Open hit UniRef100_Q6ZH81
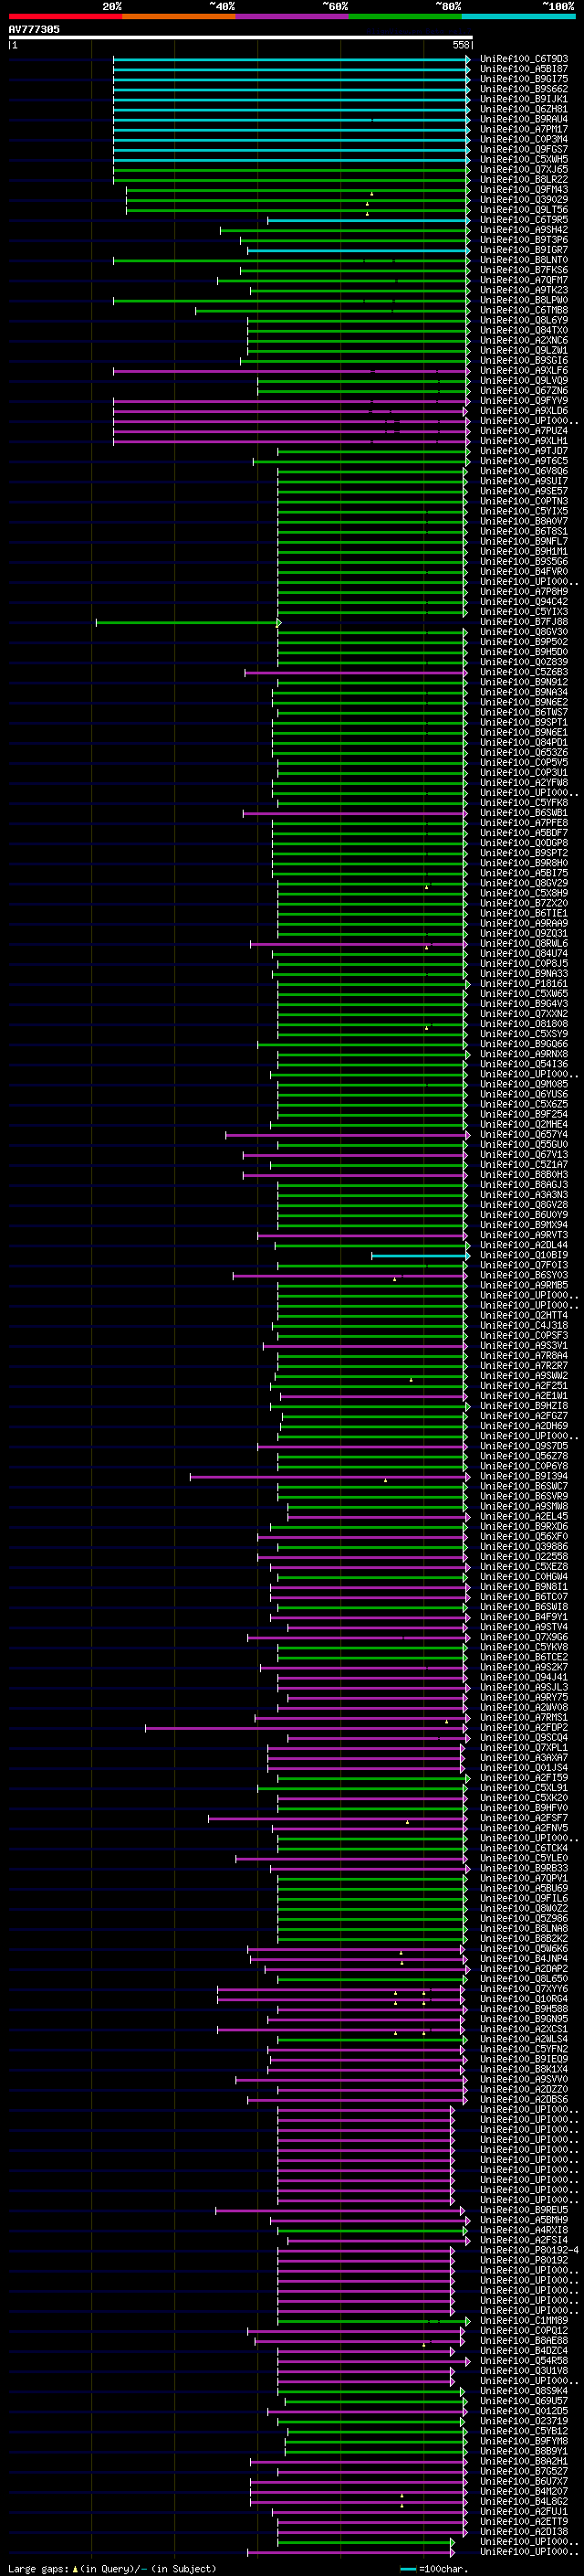Image resolution: width=584 pixels, height=2576 pixels. click(x=524, y=109)
